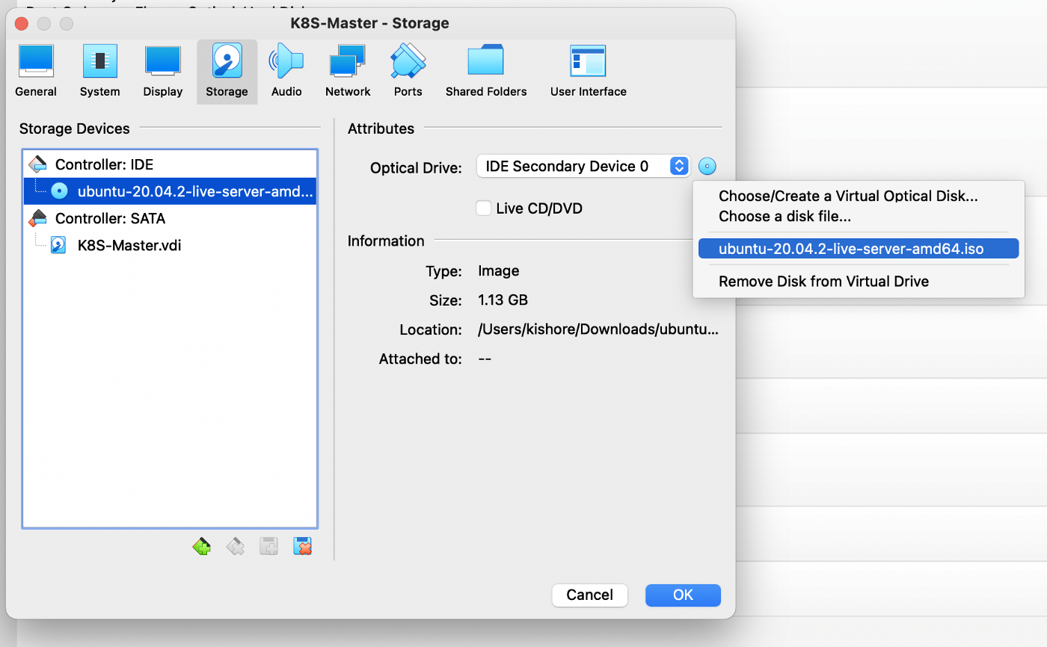1047x647 pixels.
Task: Select K8S-Master.vdi in storage tree
Action: point(129,245)
